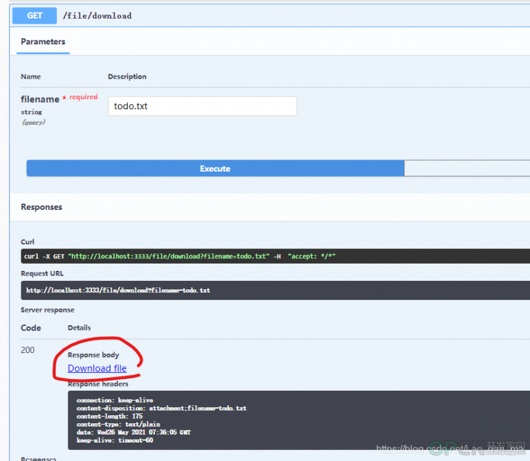Viewport: 530px width, 461px height.
Task: Click the filename parameter label
Action: tap(40, 99)
